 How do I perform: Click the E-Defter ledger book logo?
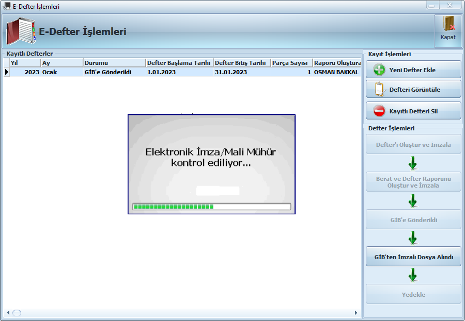point(21,31)
